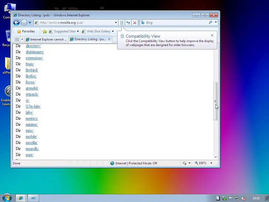Image resolution: width=269 pixels, height=202 pixels.
Task: Toggle the Compatibility View button
Action: (x=122, y=23)
